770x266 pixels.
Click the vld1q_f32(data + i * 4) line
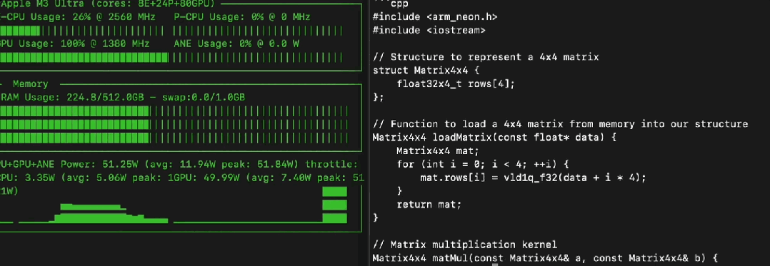coord(534,178)
